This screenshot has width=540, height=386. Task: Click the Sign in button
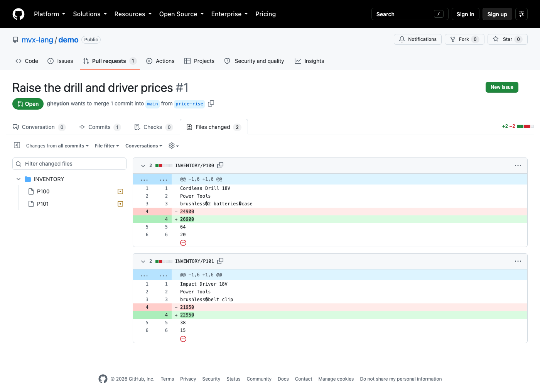click(465, 14)
